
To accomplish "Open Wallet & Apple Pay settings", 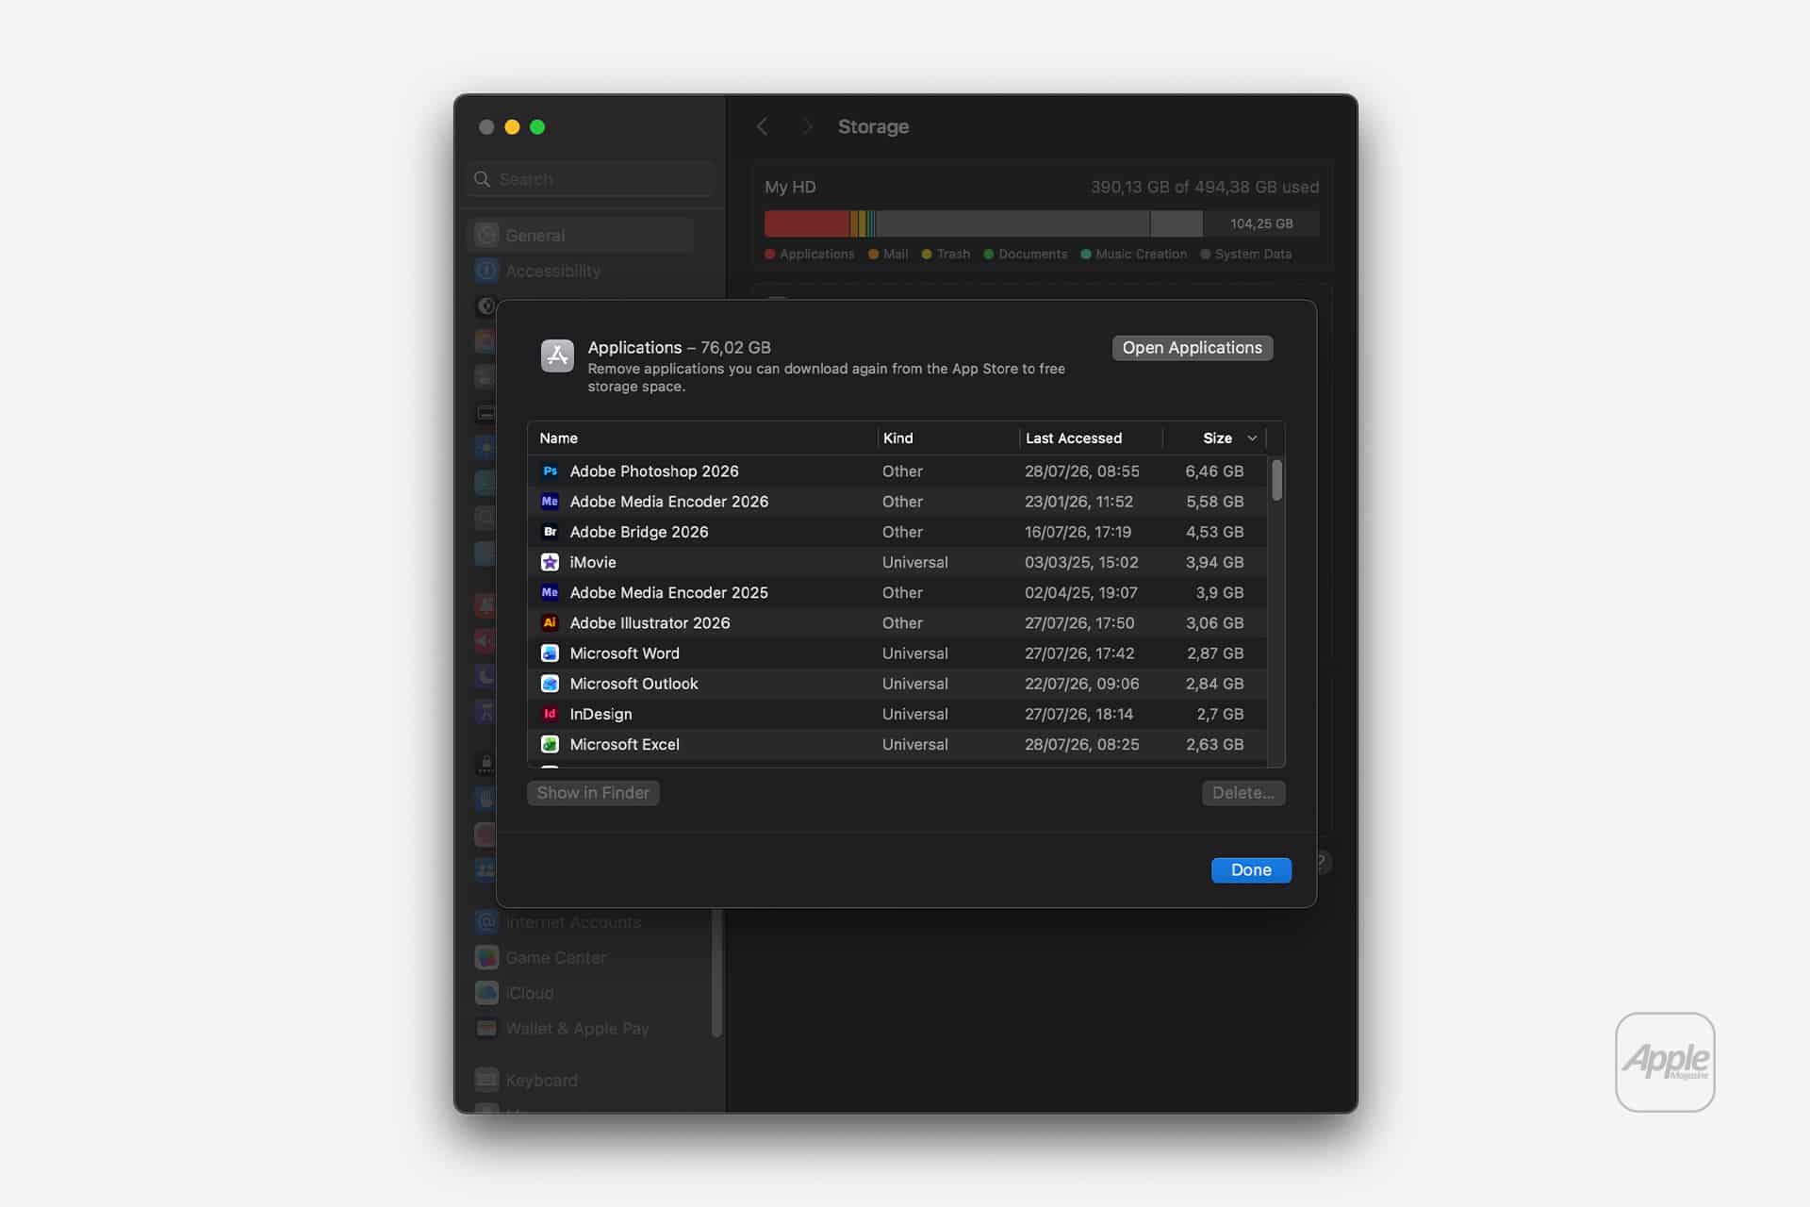I will (581, 1029).
